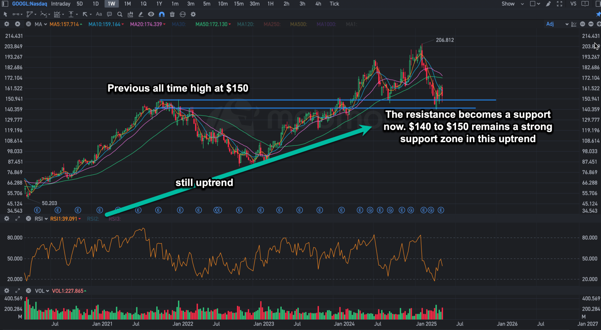
Task: Select the magnet snap tool
Action: point(162,14)
